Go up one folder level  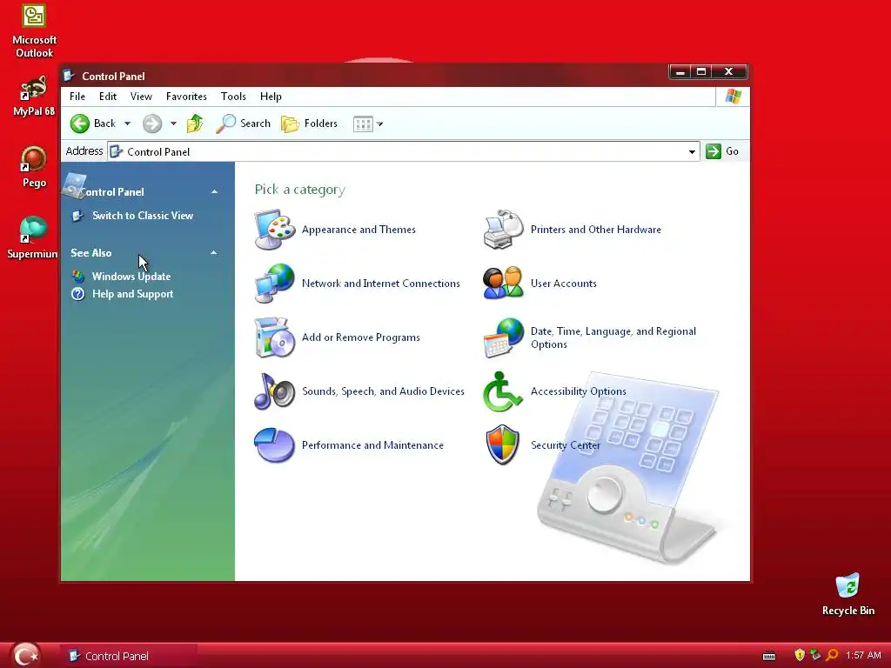tap(195, 124)
